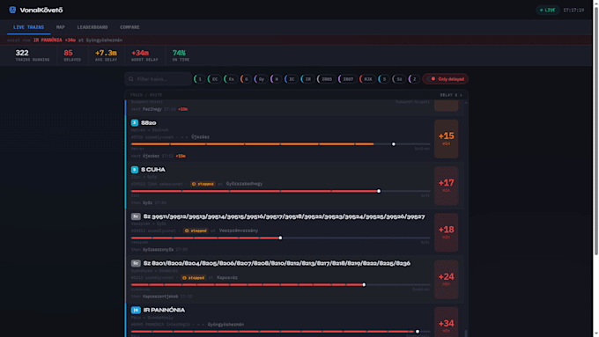Click the Győrszabadhegy station name
Image resolution: width=599 pixels, height=337 pixels.
[245, 184]
